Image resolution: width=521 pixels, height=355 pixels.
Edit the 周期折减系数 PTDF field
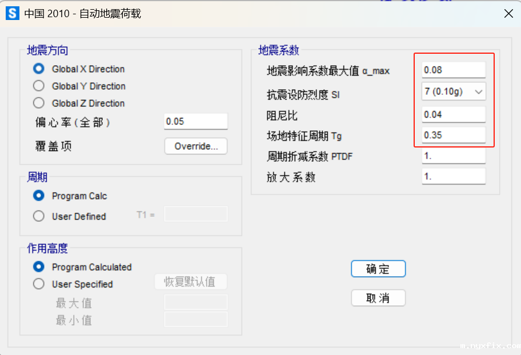point(453,155)
